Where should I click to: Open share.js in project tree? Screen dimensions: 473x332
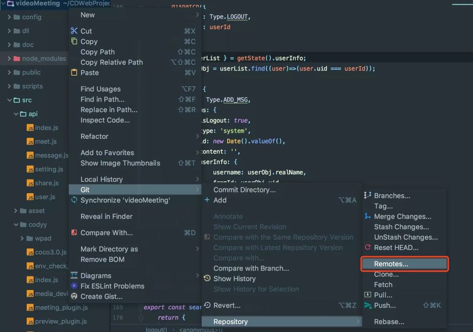(x=47, y=183)
